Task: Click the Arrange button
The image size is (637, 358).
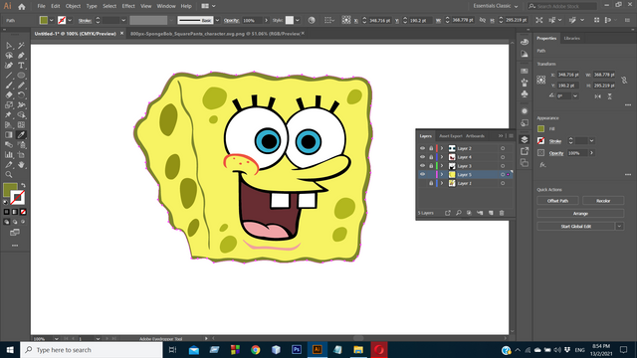Action: pos(580,213)
